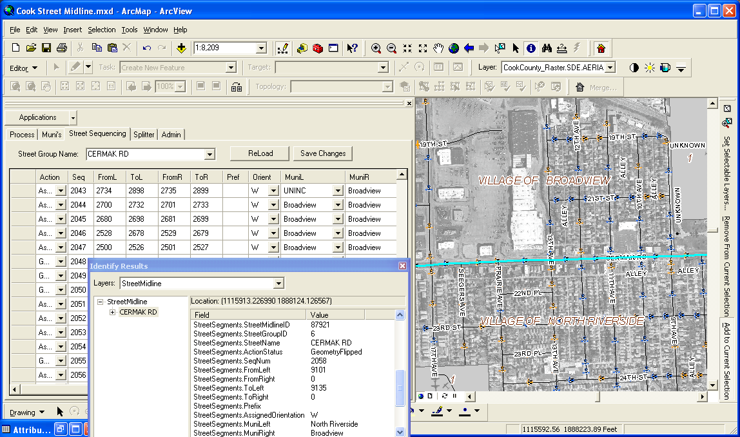Open the Selection menu
740x437 pixels.
coord(101,30)
